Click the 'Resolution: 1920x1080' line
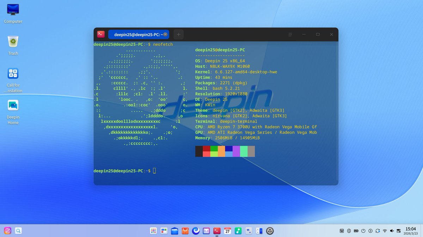This screenshot has width=423, height=237. [221, 94]
